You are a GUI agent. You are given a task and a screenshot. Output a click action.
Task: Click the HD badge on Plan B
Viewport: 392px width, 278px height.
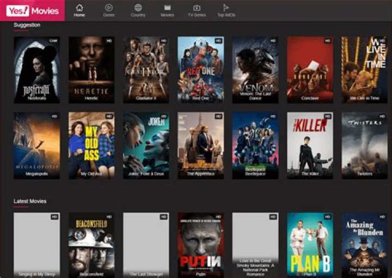tap(328, 217)
